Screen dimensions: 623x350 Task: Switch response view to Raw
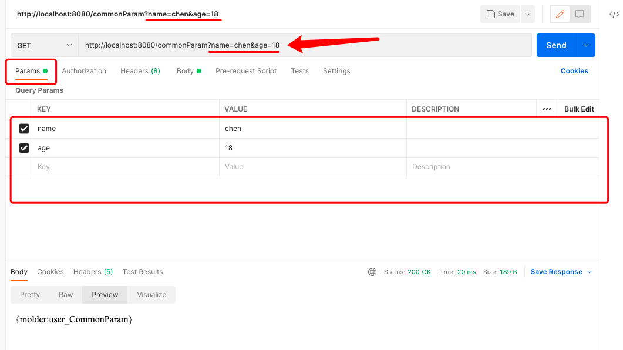[x=66, y=295]
